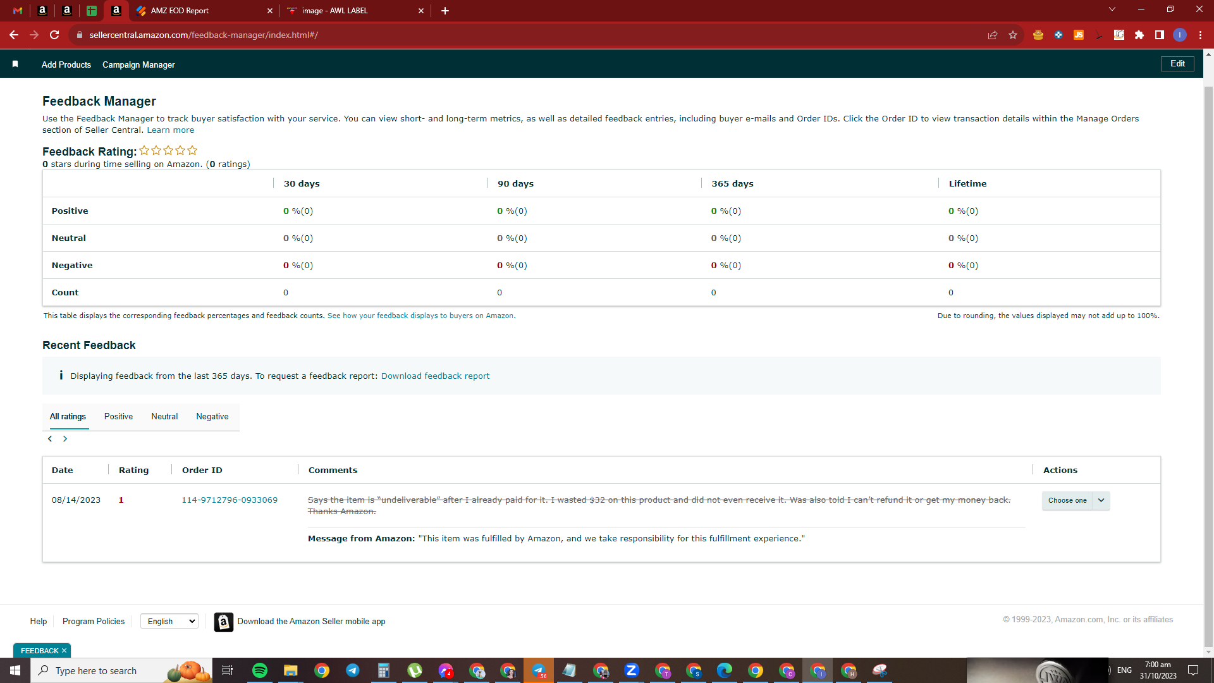The width and height of the screenshot is (1214, 683).
Task: Select the All ratings tab
Action: pos(68,417)
